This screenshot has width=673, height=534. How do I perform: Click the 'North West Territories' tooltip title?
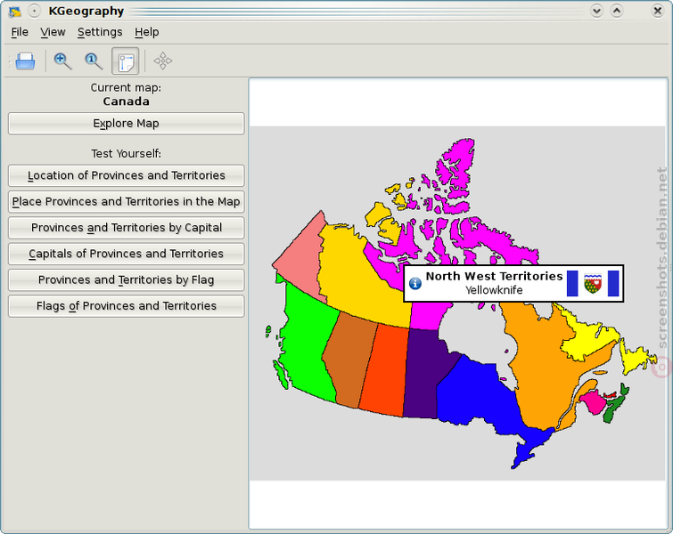tap(494, 276)
